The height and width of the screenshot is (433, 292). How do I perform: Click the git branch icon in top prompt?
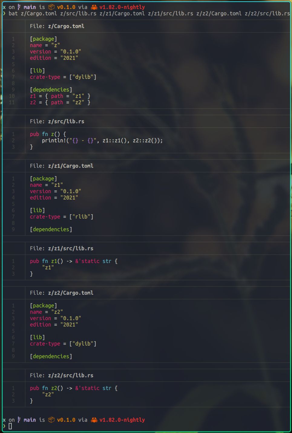pos(19,7)
